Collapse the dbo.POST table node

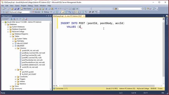[13, 46]
